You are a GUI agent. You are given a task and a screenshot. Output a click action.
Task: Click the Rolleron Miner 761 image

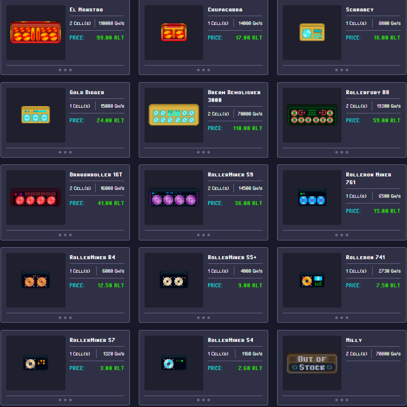tap(312, 197)
